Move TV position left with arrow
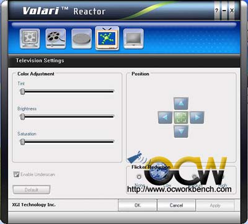The height and width of the screenshot is (224, 248). [x=165, y=117]
